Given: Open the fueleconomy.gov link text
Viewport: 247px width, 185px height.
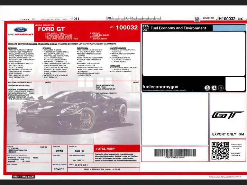Looking at the screenshot, I should point(160,87).
